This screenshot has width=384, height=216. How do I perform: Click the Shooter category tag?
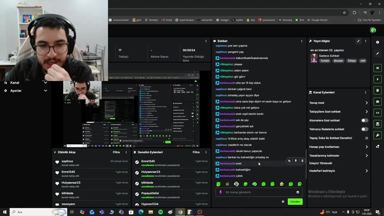click(338, 61)
